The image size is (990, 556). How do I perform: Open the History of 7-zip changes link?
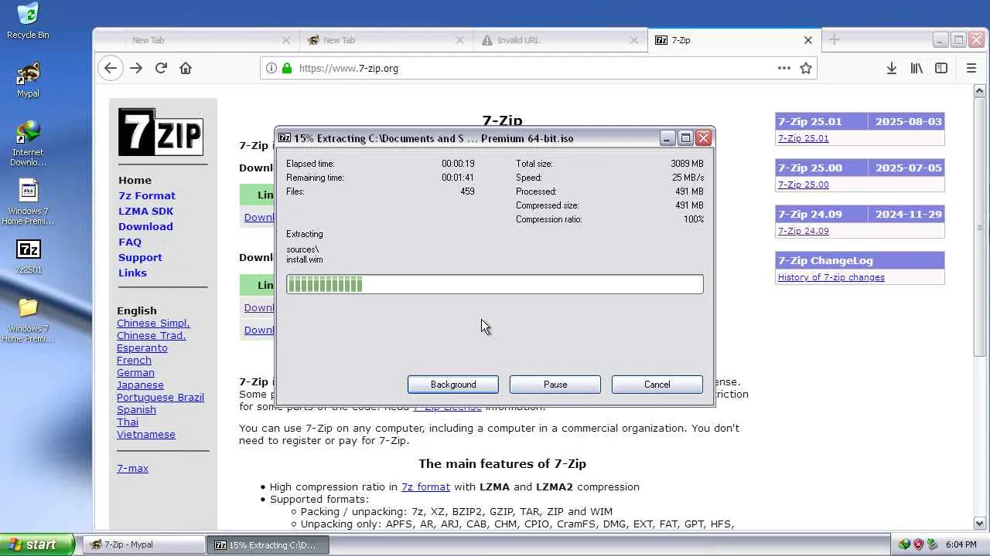831,277
